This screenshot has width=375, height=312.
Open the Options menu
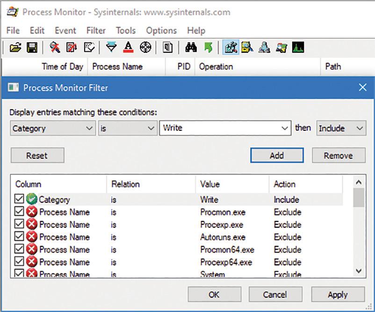coord(161,30)
